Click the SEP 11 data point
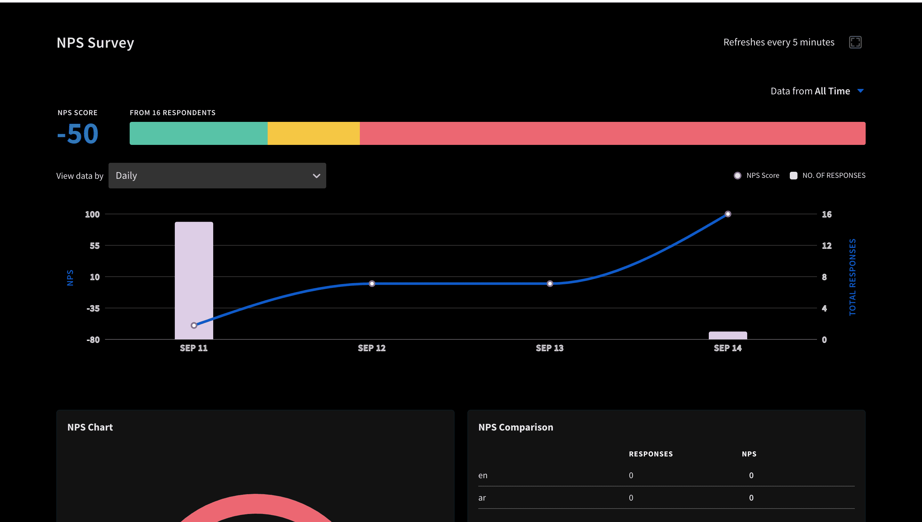 [x=194, y=326]
